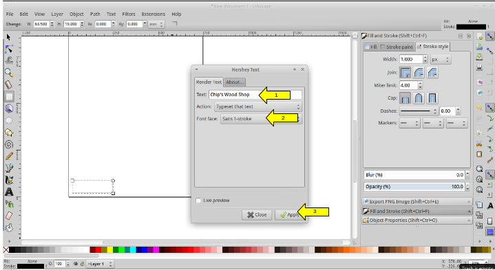The height and width of the screenshot is (270, 495).
Task: Choose the Bevel join button
Action: point(432,72)
